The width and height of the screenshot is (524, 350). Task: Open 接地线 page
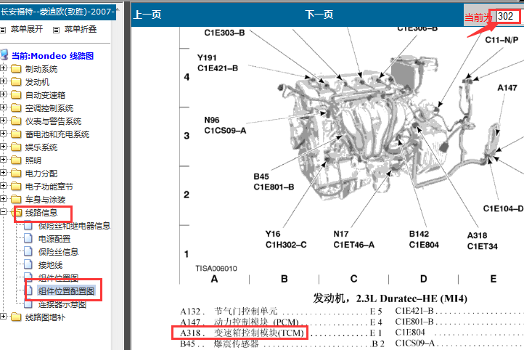coord(50,265)
